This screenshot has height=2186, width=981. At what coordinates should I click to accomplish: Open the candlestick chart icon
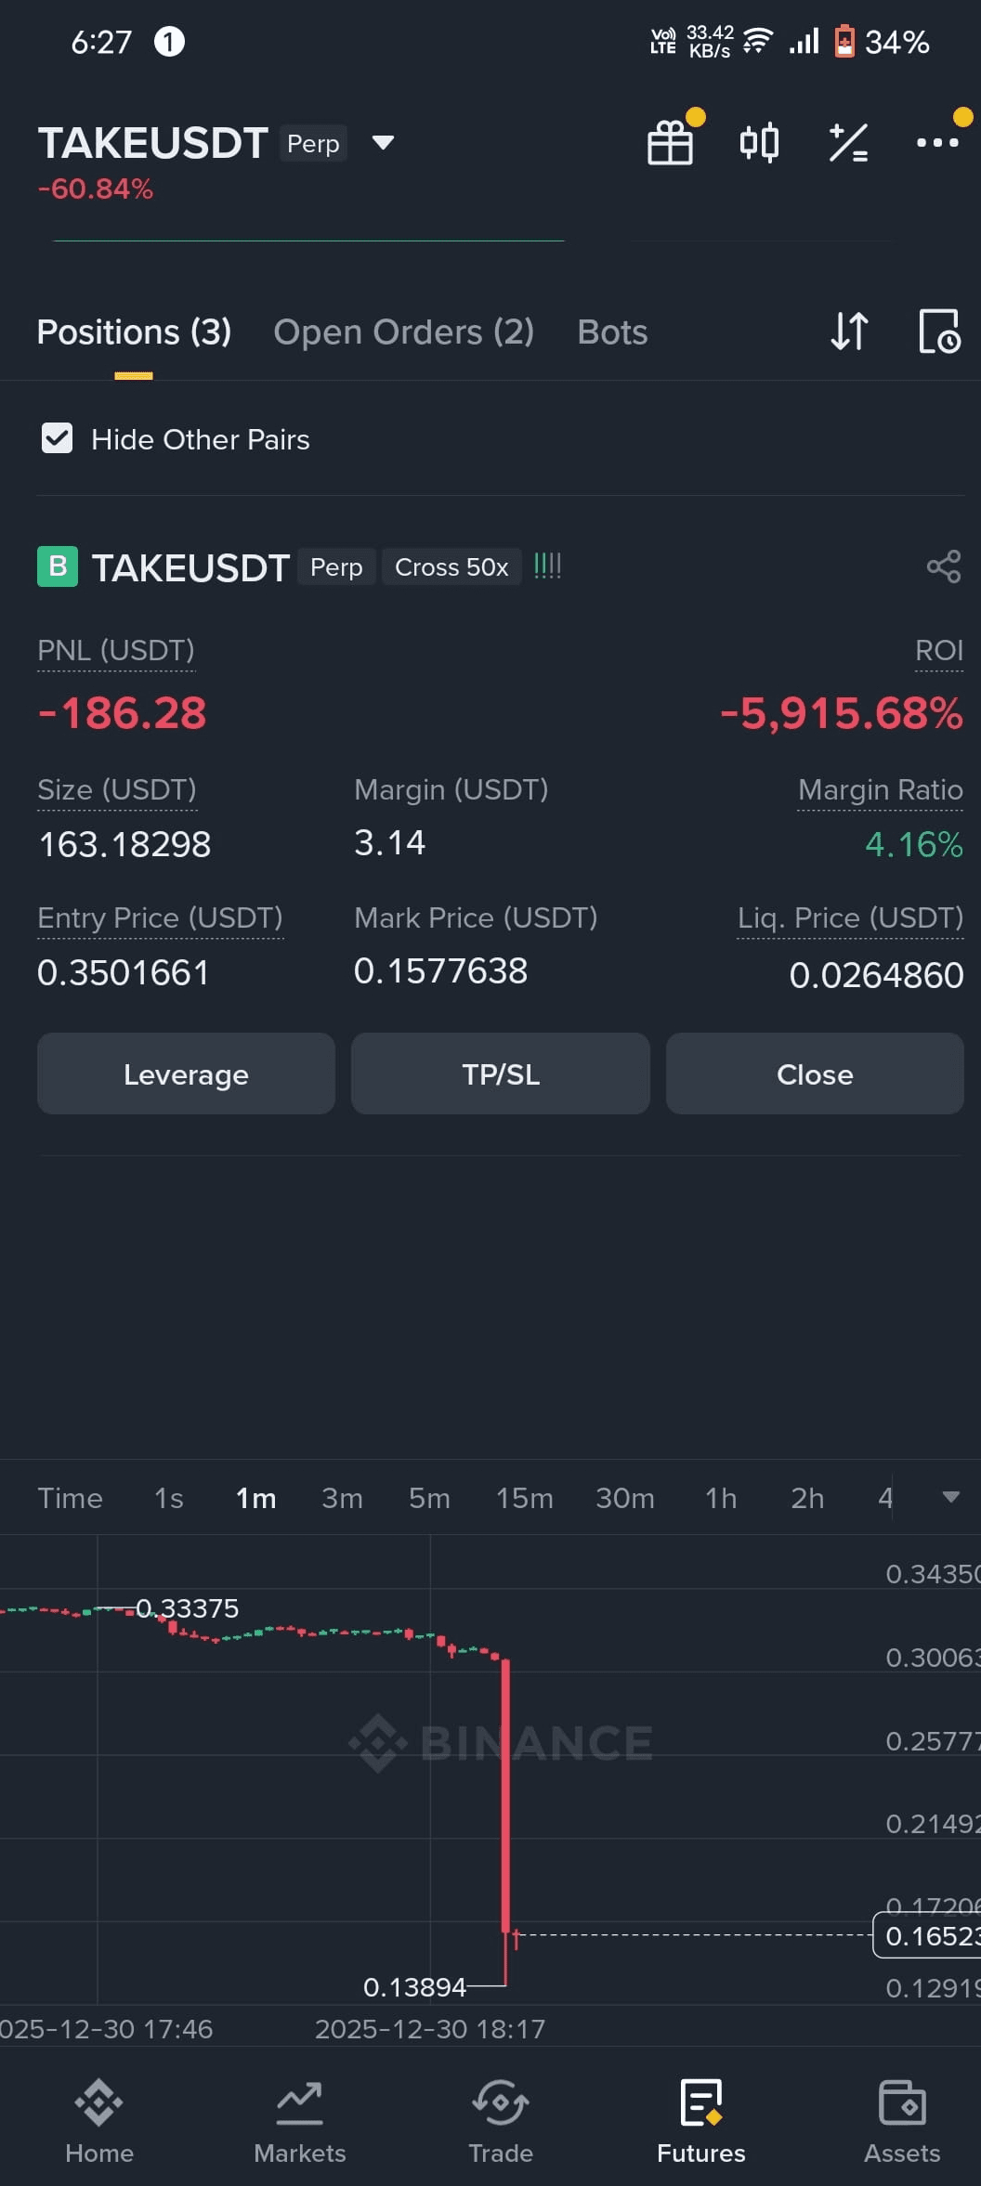click(759, 143)
